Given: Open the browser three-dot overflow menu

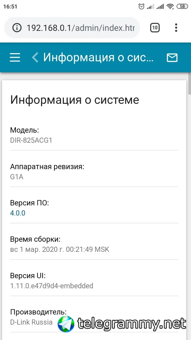Looking at the screenshot, I should coord(176,28).
